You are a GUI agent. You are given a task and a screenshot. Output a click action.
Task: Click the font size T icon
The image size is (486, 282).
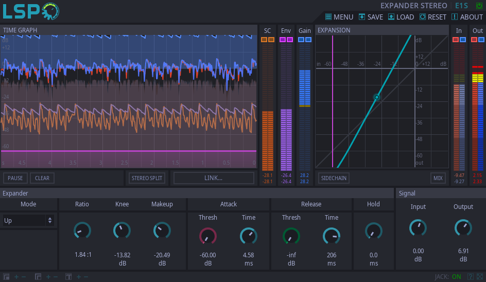68,277
